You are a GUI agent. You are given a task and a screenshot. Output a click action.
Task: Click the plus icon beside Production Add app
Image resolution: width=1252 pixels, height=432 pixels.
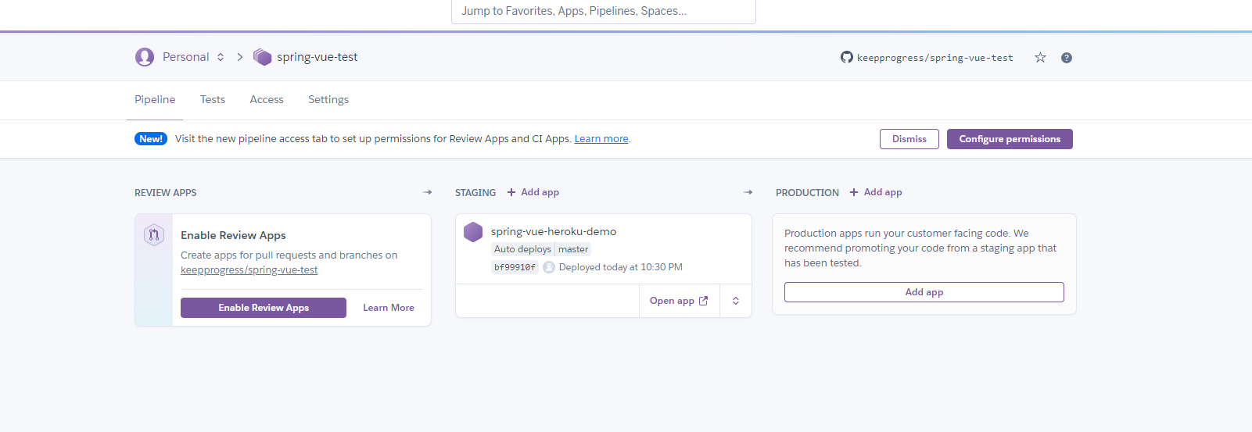[854, 192]
